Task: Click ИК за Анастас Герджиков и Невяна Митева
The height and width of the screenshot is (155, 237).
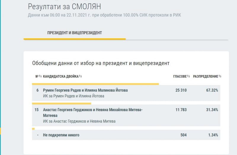Action: tap(79, 121)
